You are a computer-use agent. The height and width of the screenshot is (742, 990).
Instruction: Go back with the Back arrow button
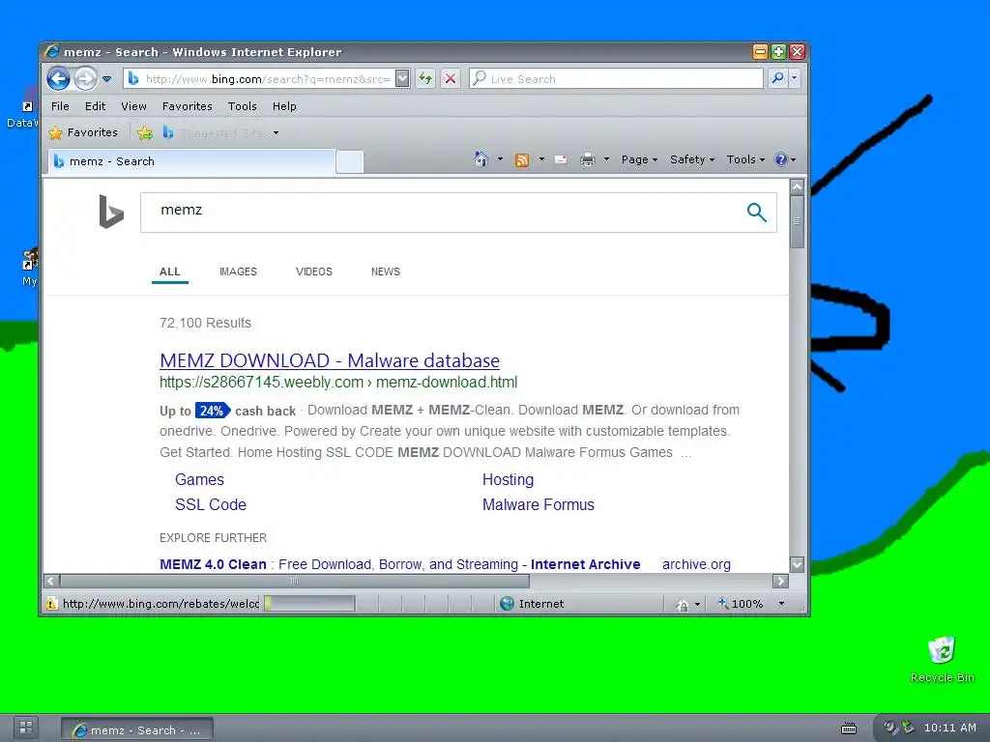point(58,79)
